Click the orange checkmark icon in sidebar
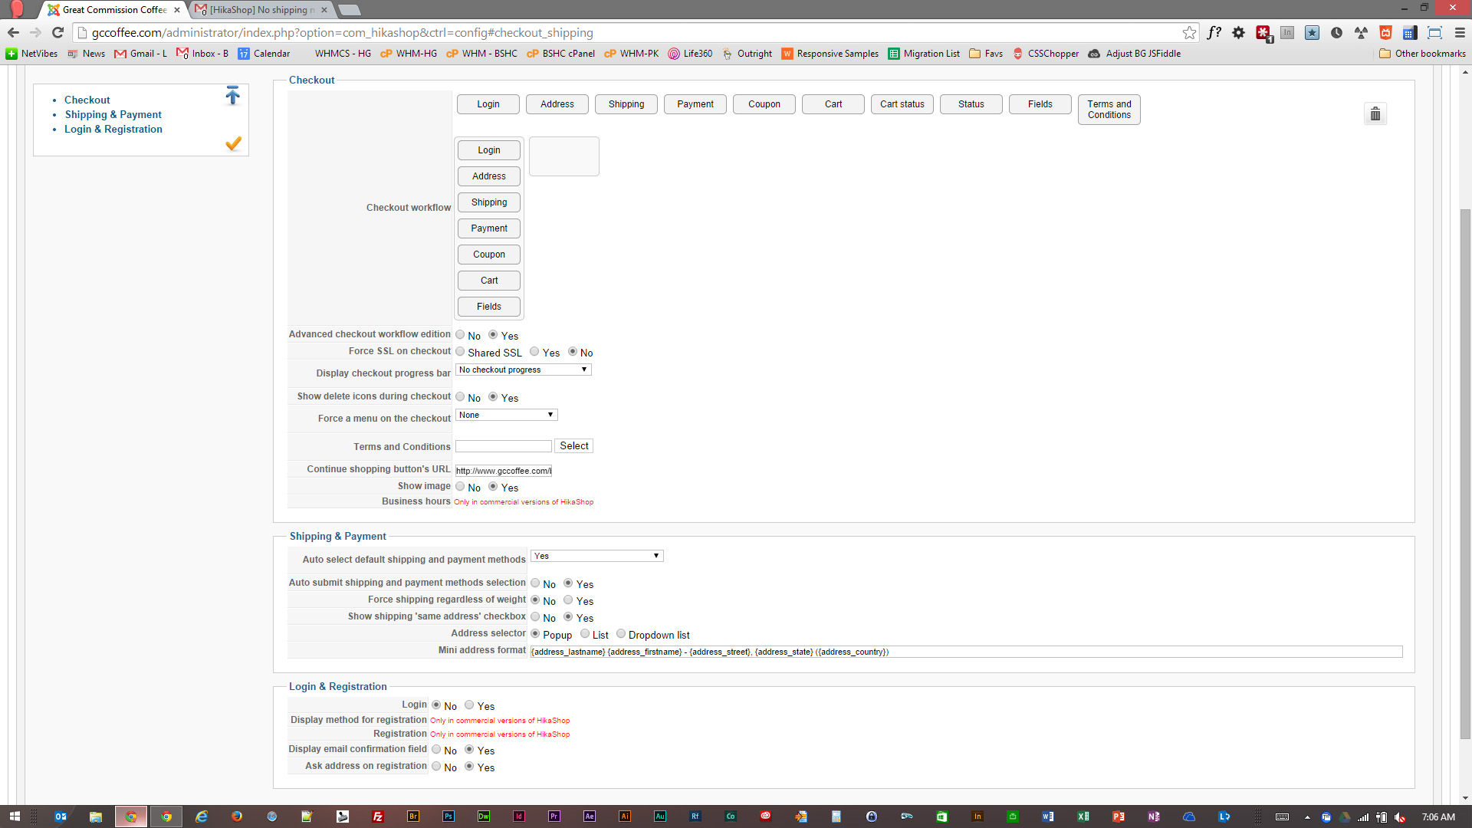Image resolution: width=1472 pixels, height=828 pixels. point(234,143)
